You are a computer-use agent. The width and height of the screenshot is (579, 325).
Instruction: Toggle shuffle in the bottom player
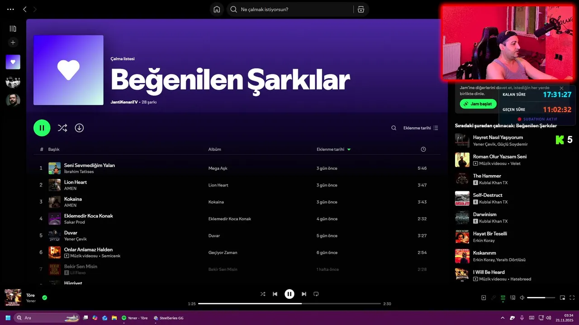click(263, 294)
